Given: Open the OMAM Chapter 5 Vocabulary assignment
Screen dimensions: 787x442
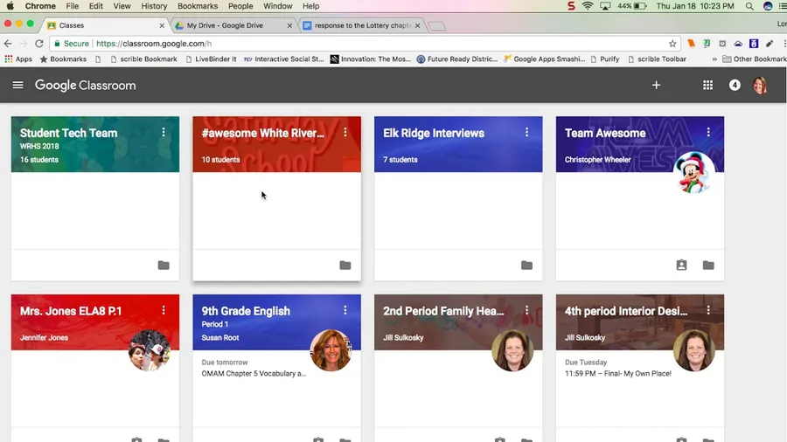Looking at the screenshot, I should (x=254, y=374).
